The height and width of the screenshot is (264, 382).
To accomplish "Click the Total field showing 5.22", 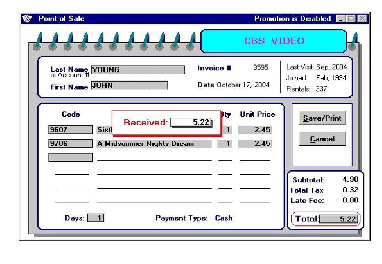I will [339, 219].
